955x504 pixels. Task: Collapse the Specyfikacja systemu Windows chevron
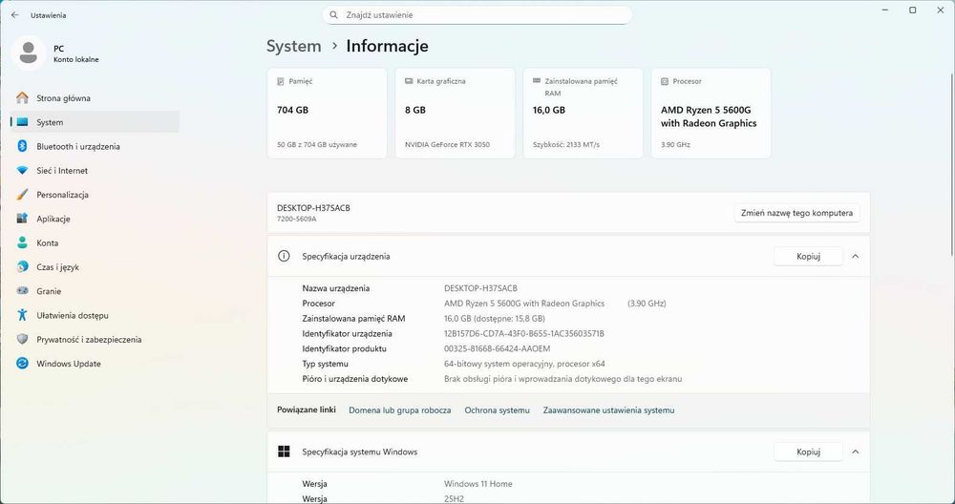pos(855,451)
